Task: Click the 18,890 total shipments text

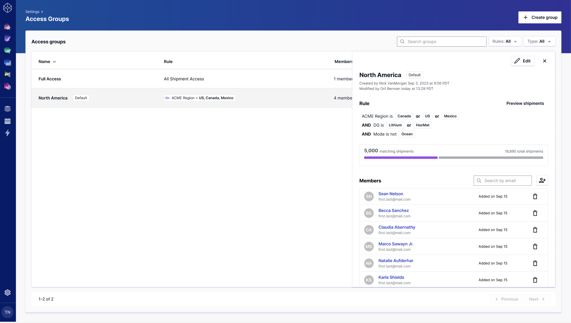Action: pos(524,151)
